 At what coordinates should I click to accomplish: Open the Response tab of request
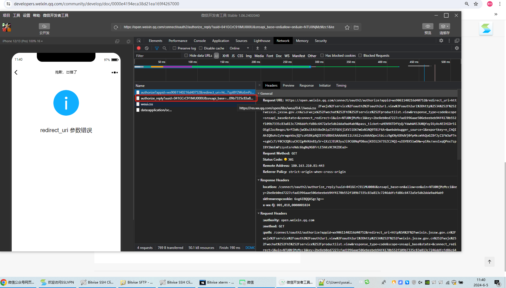point(306,85)
